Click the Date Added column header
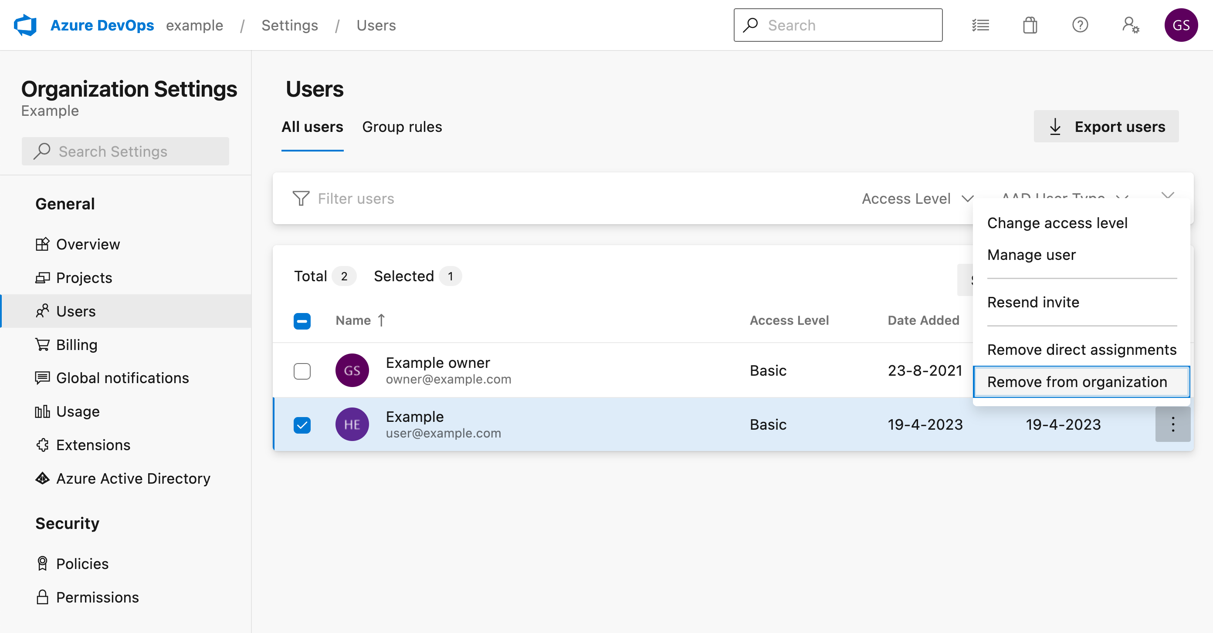Image resolution: width=1213 pixels, height=633 pixels. click(x=923, y=320)
